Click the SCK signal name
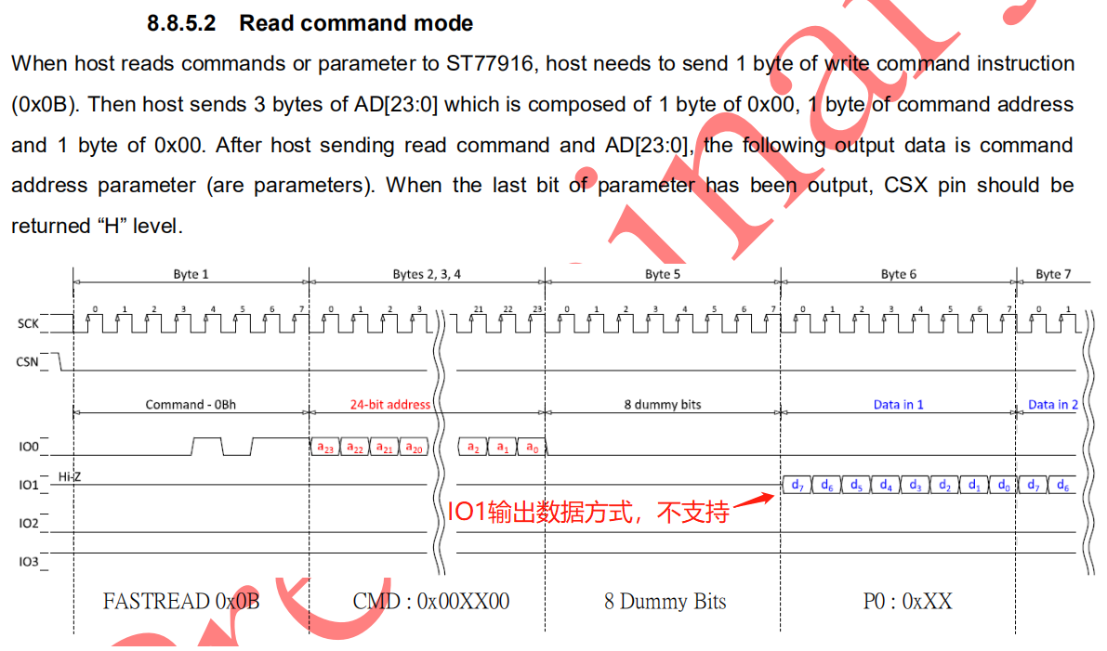 pyautogui.click(x=29, y=324)
